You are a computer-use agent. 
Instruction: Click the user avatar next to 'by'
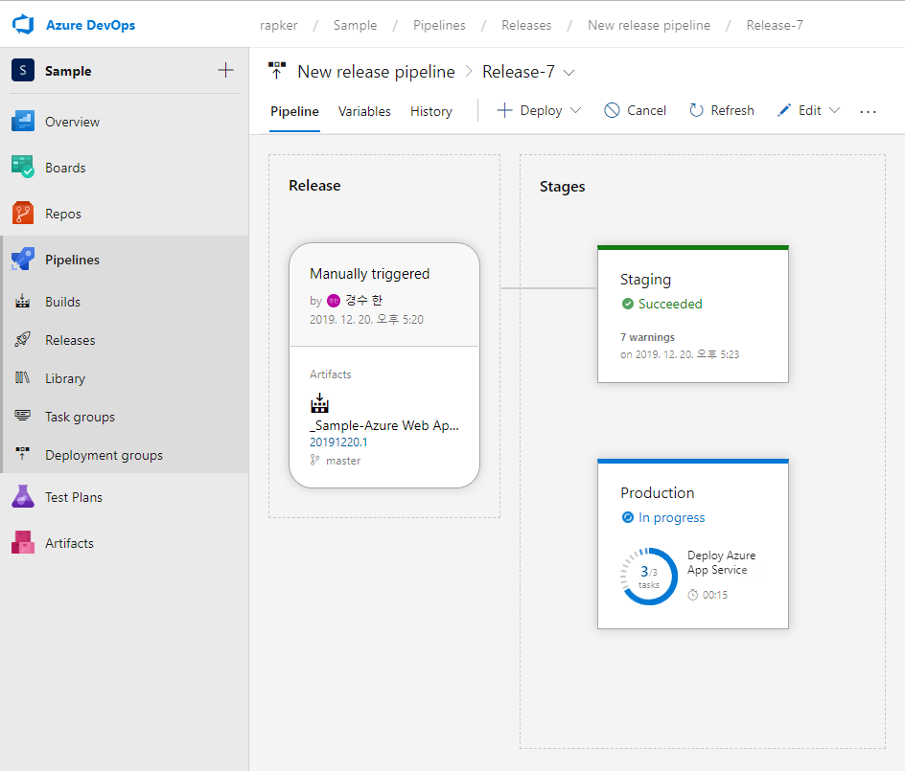(334, 301)
